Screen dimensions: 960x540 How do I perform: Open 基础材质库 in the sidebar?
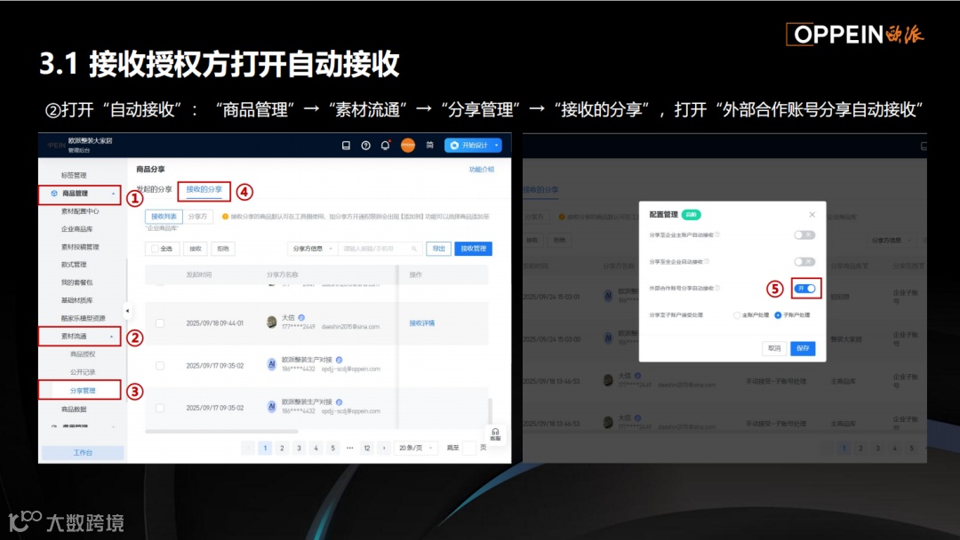pyautogui.click(x=76, y=300)
